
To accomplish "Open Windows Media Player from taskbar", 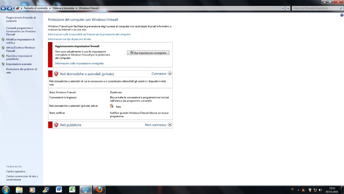I will click(x=32, y=190).
